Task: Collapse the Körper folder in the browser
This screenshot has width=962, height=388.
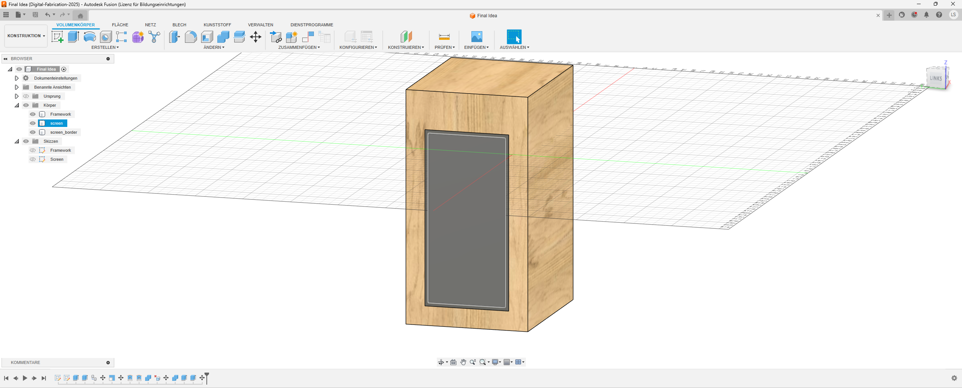Action: tap(17, 105)
